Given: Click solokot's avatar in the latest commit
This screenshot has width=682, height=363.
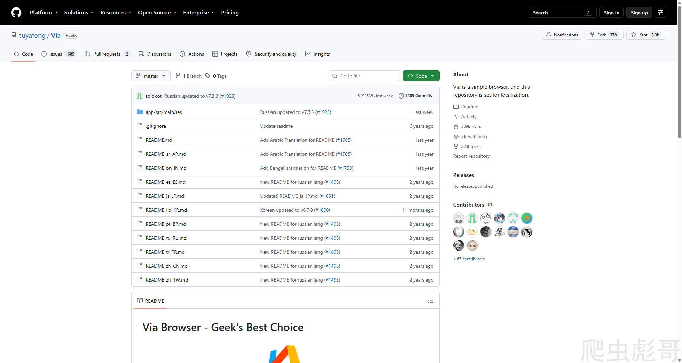Looking at the screenshot, I should [139, 96].
